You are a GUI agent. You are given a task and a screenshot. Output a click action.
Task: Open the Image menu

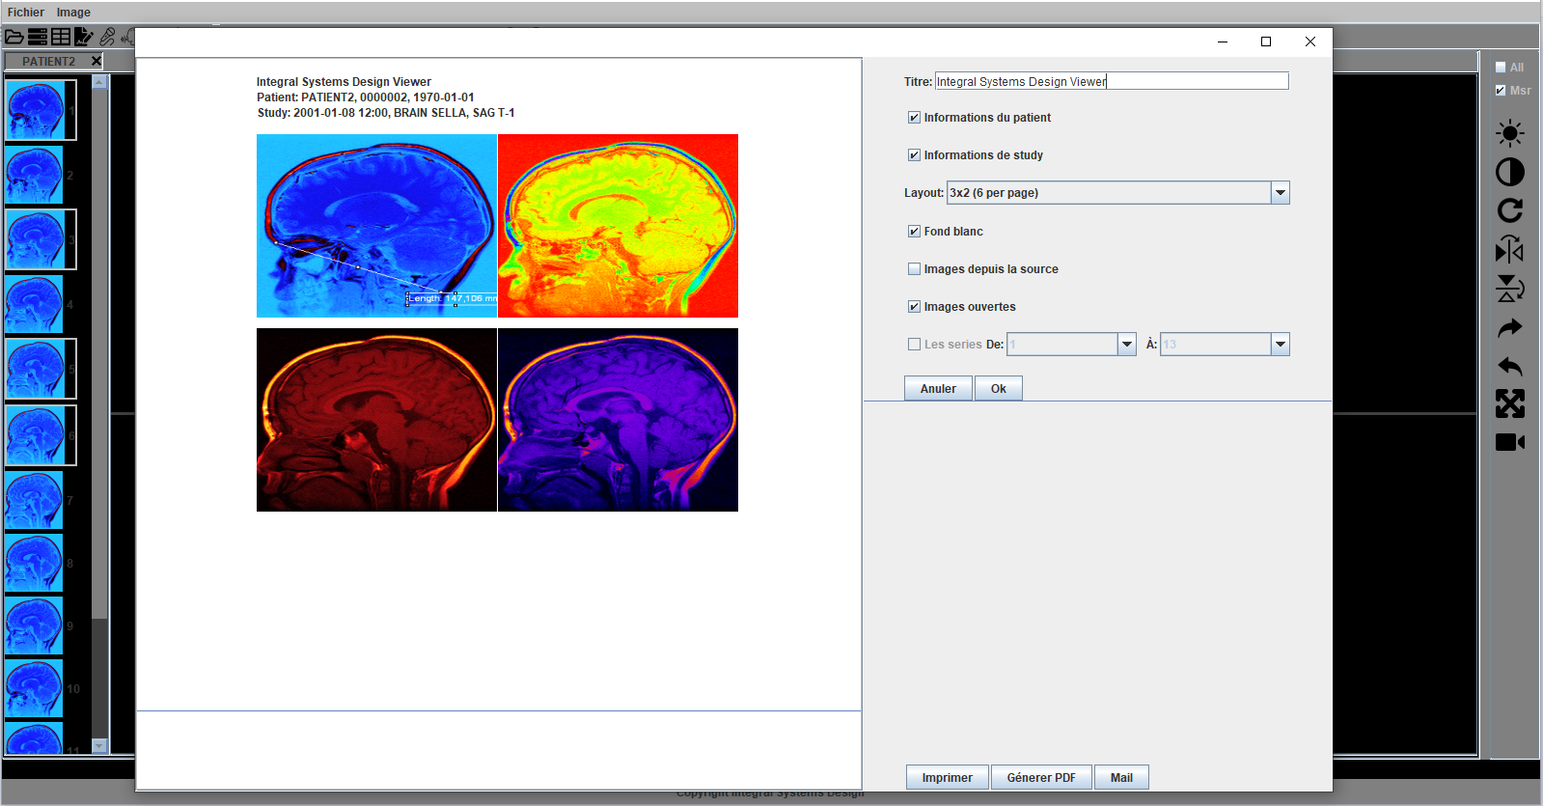pyautogui.click(x=73, y=13)
